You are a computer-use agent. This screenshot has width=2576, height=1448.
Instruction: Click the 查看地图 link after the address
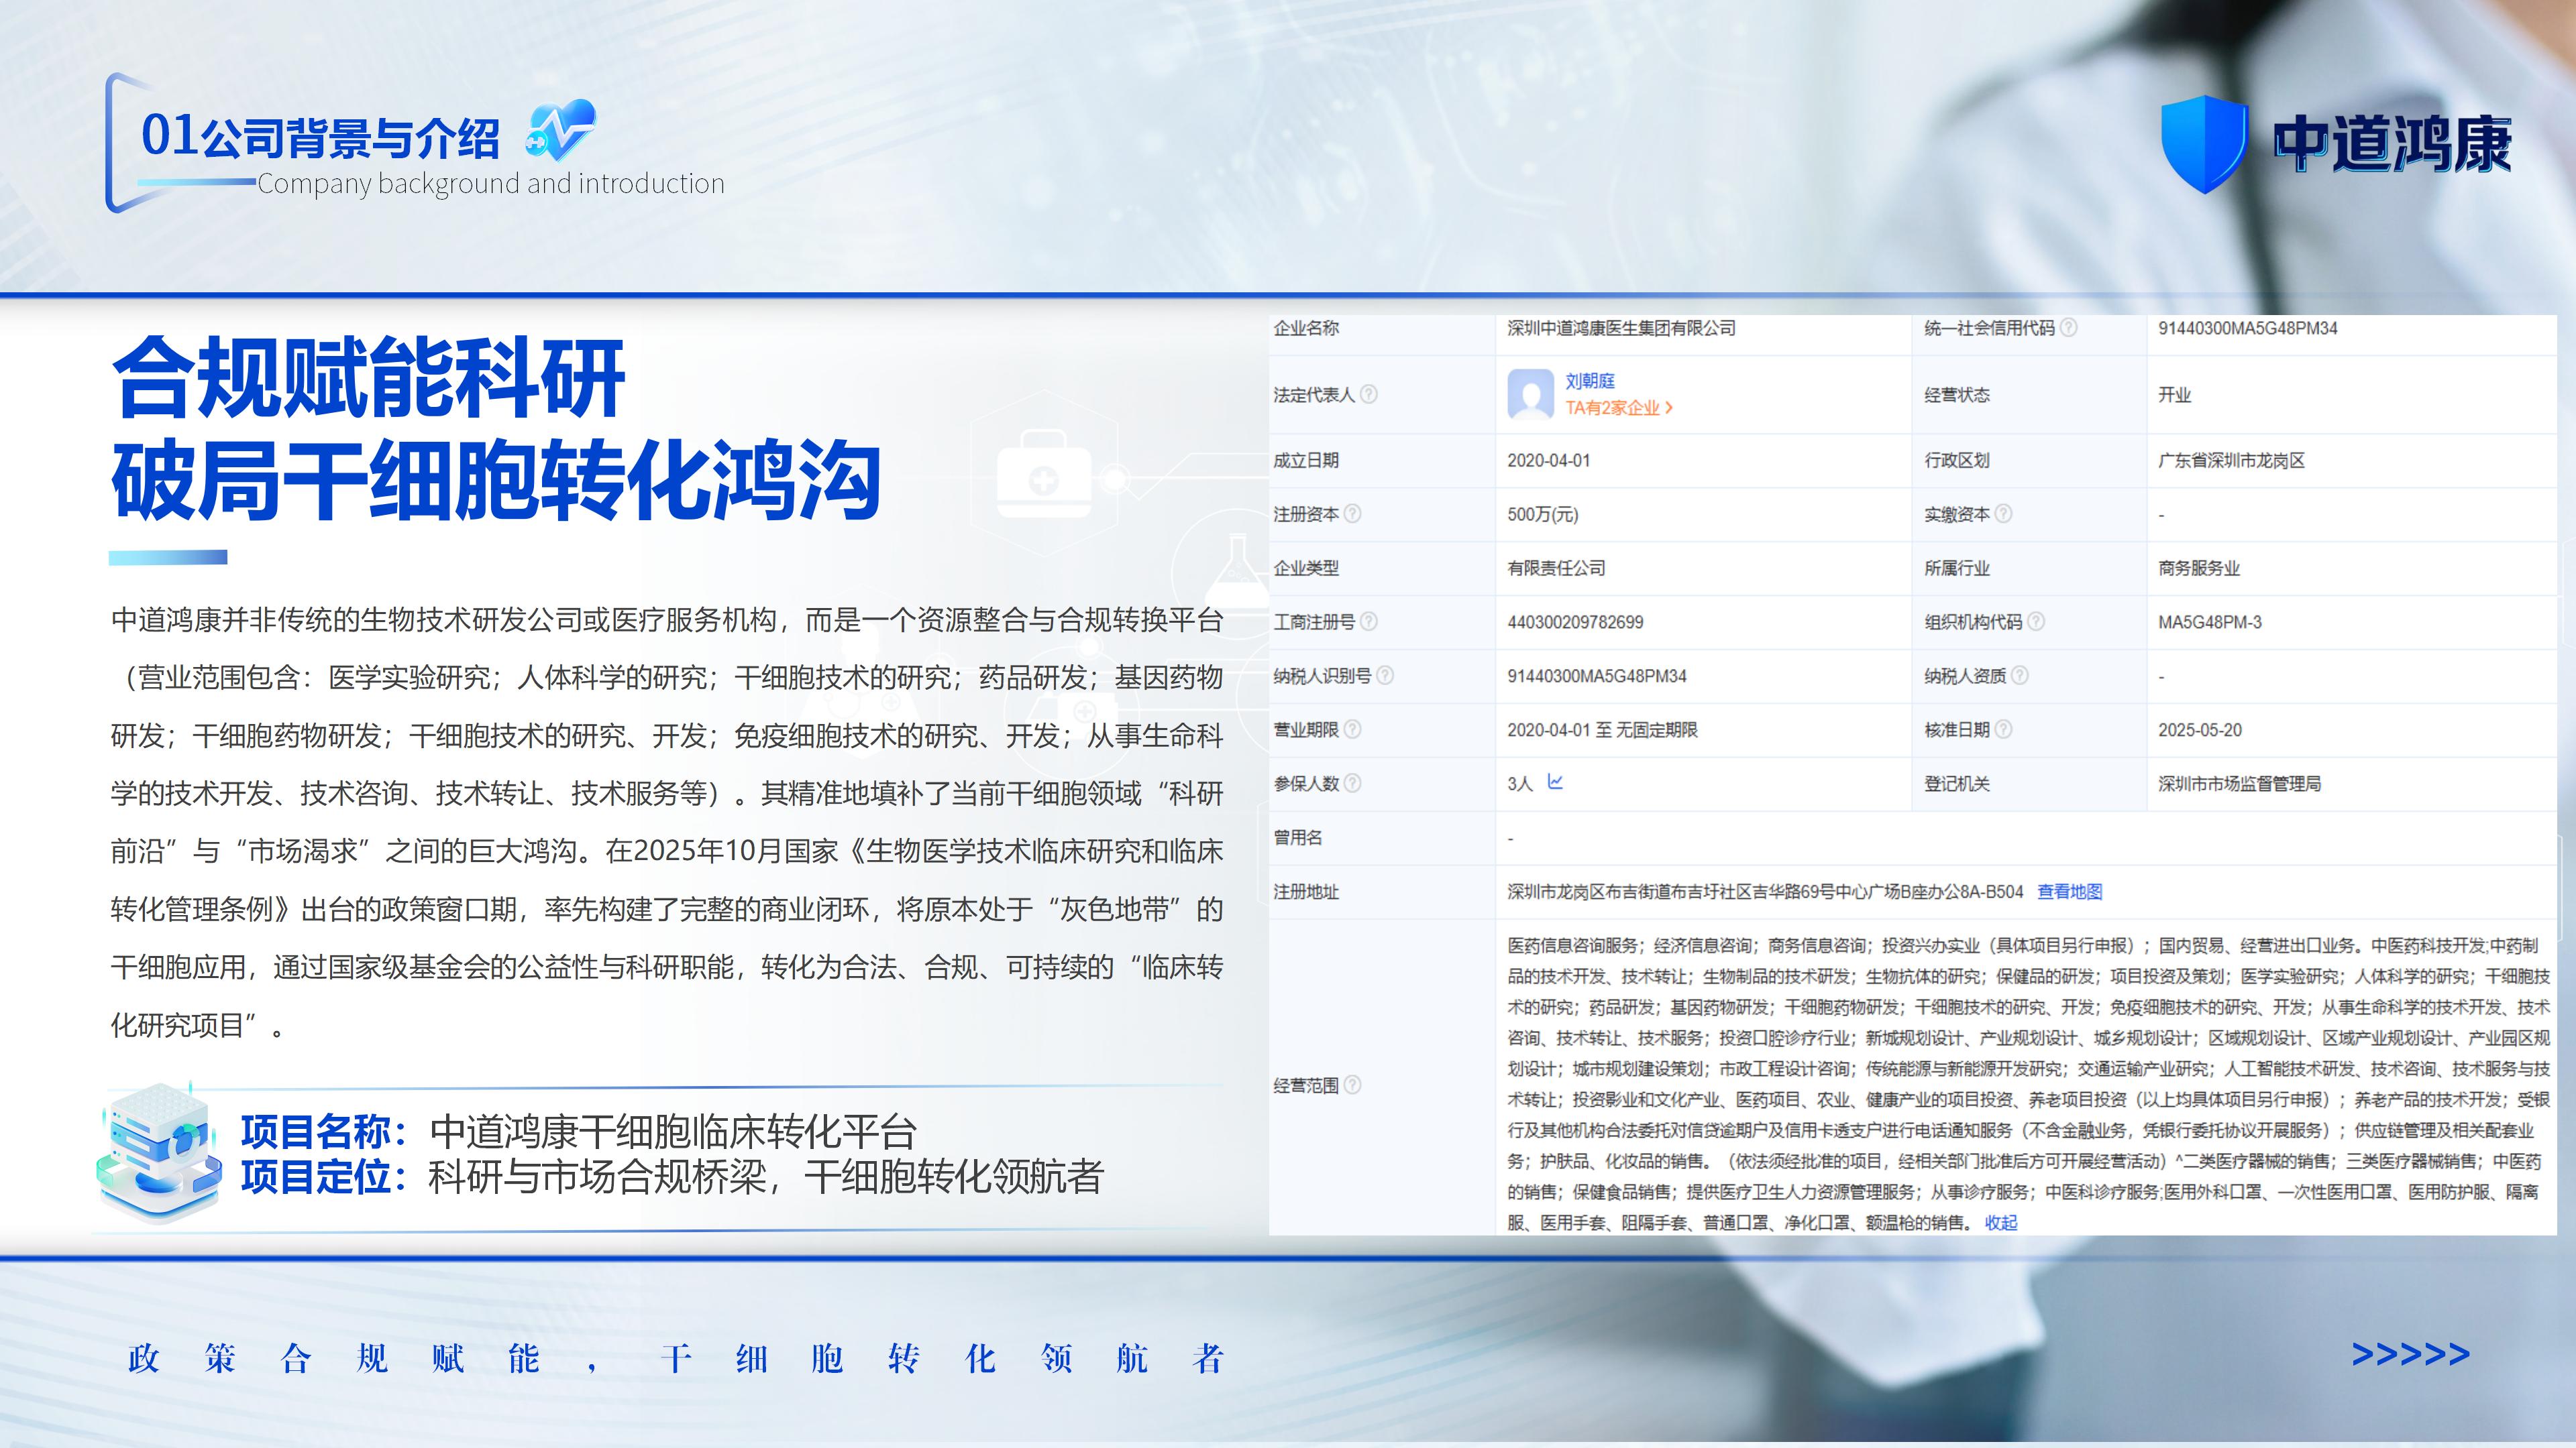pyautogui.click(x=2070, y=892)
